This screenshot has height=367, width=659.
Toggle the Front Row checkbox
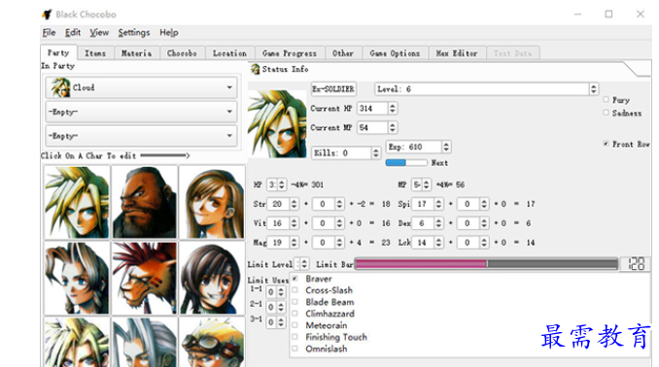607,144
